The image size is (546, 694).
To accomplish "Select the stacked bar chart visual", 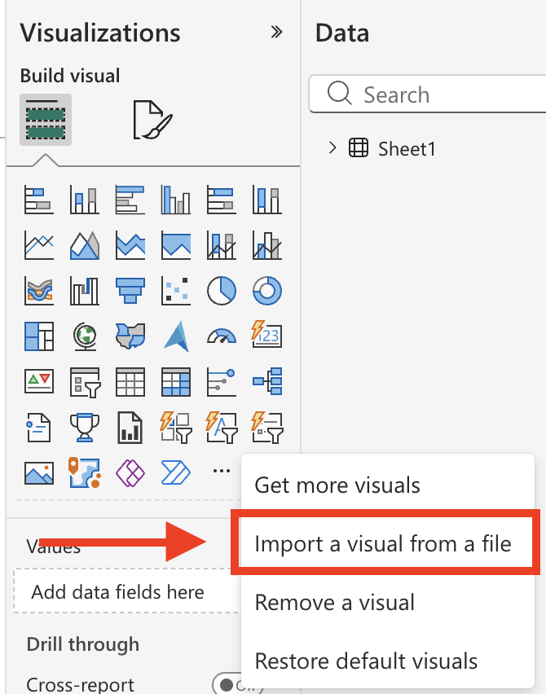I will pyautogui.click(x=38, y=199).
